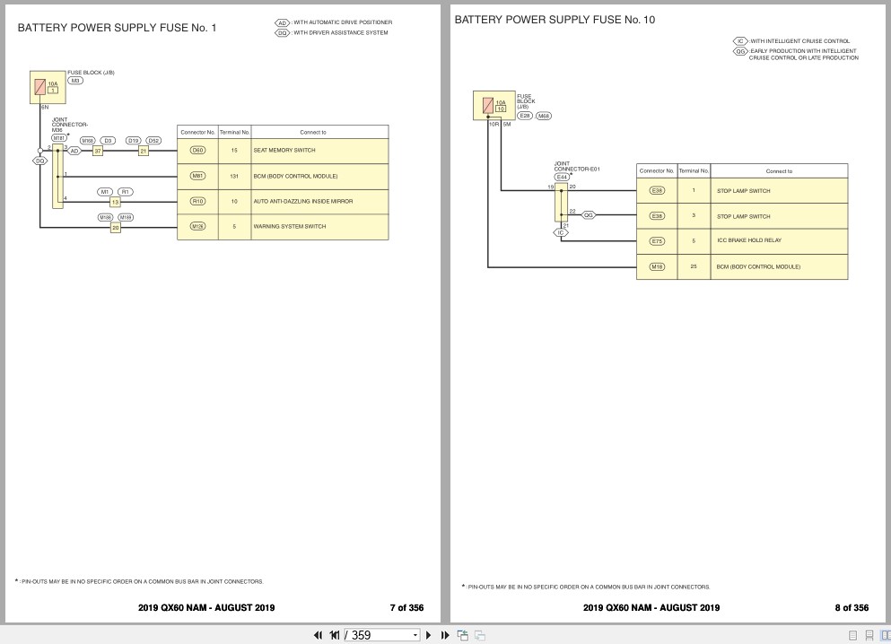Click inline terminal 37 on the AD wire

click(98, 151)
